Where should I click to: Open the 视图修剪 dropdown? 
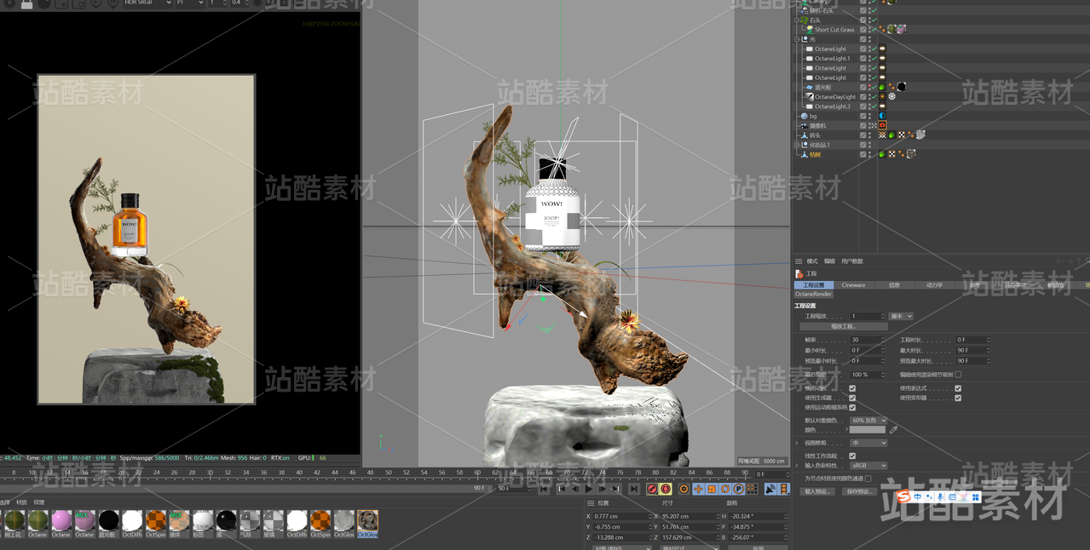click(868, 443)
